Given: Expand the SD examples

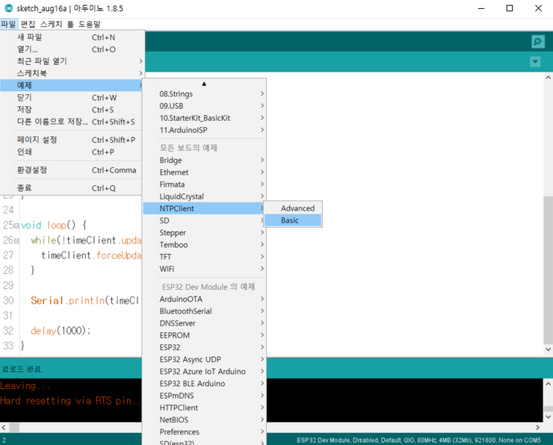Looking at the screenshot, I should 204,220.
